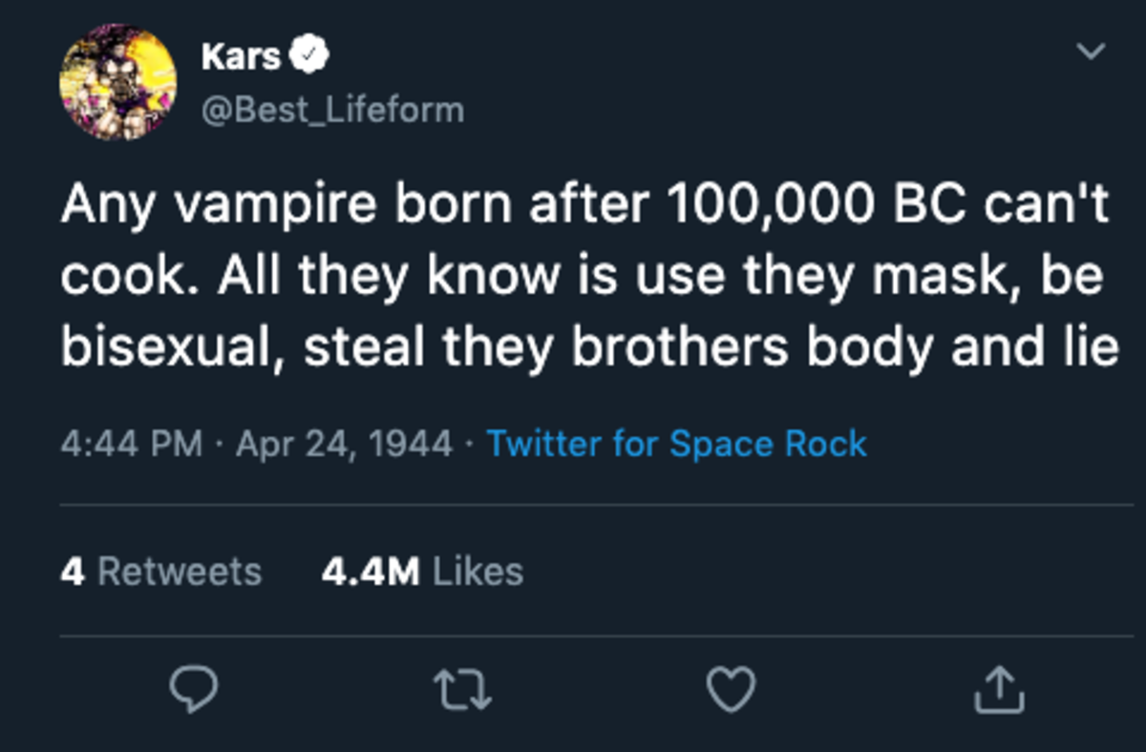Screen dimensions: 1146x752
Task: Open the share tweet icon
Action: [999, 689]
